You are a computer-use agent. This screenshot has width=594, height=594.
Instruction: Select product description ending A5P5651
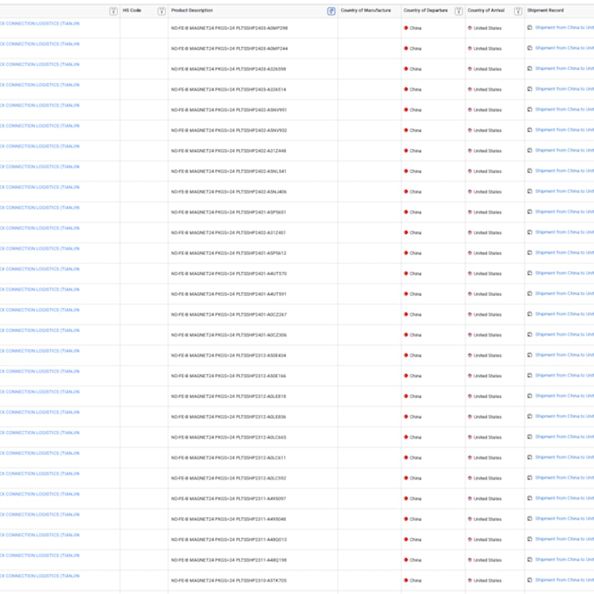coord(228,212)
